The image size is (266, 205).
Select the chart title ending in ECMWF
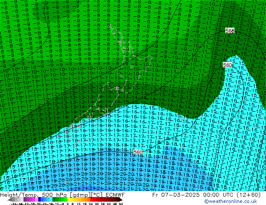pyautogui.click(x=62, y=195)
